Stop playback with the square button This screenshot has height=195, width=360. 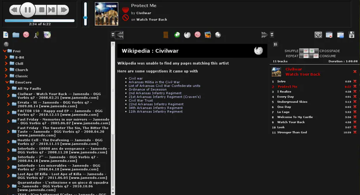[x=41, y=10]
